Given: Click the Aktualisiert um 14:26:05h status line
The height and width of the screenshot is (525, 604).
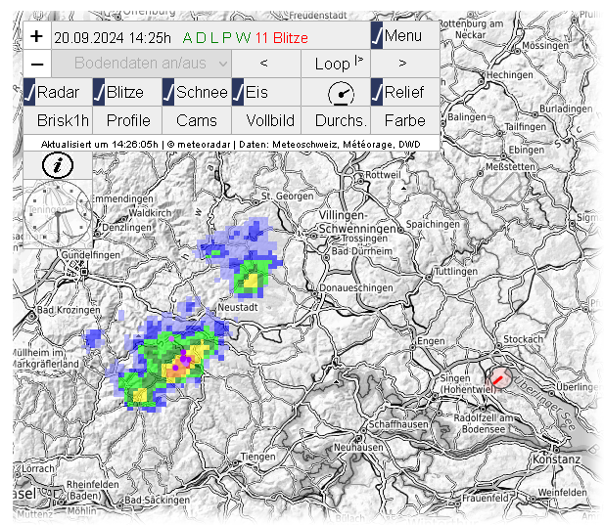Looking at the screenshot, I should click(x=231, y=145).
